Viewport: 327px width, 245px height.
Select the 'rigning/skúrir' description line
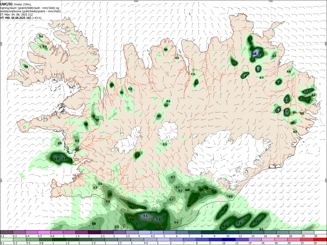coord(30,8)
